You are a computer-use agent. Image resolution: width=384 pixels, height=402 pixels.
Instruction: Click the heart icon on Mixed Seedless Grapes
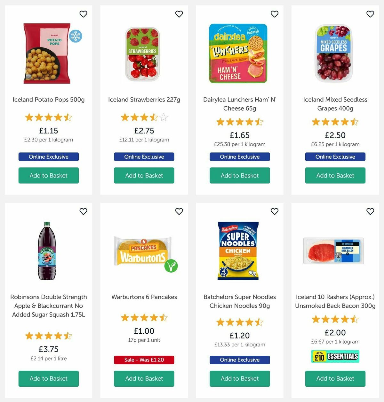click(370, 14)
